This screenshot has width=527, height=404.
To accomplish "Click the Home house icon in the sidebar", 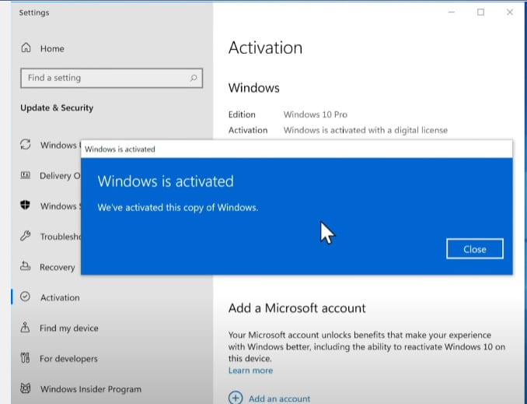I will point(26,47).
